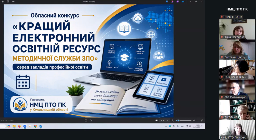This screenshot has height=140, width=256.
Task: Open Google Chrome from the taskbar
Action: point(35,126)
